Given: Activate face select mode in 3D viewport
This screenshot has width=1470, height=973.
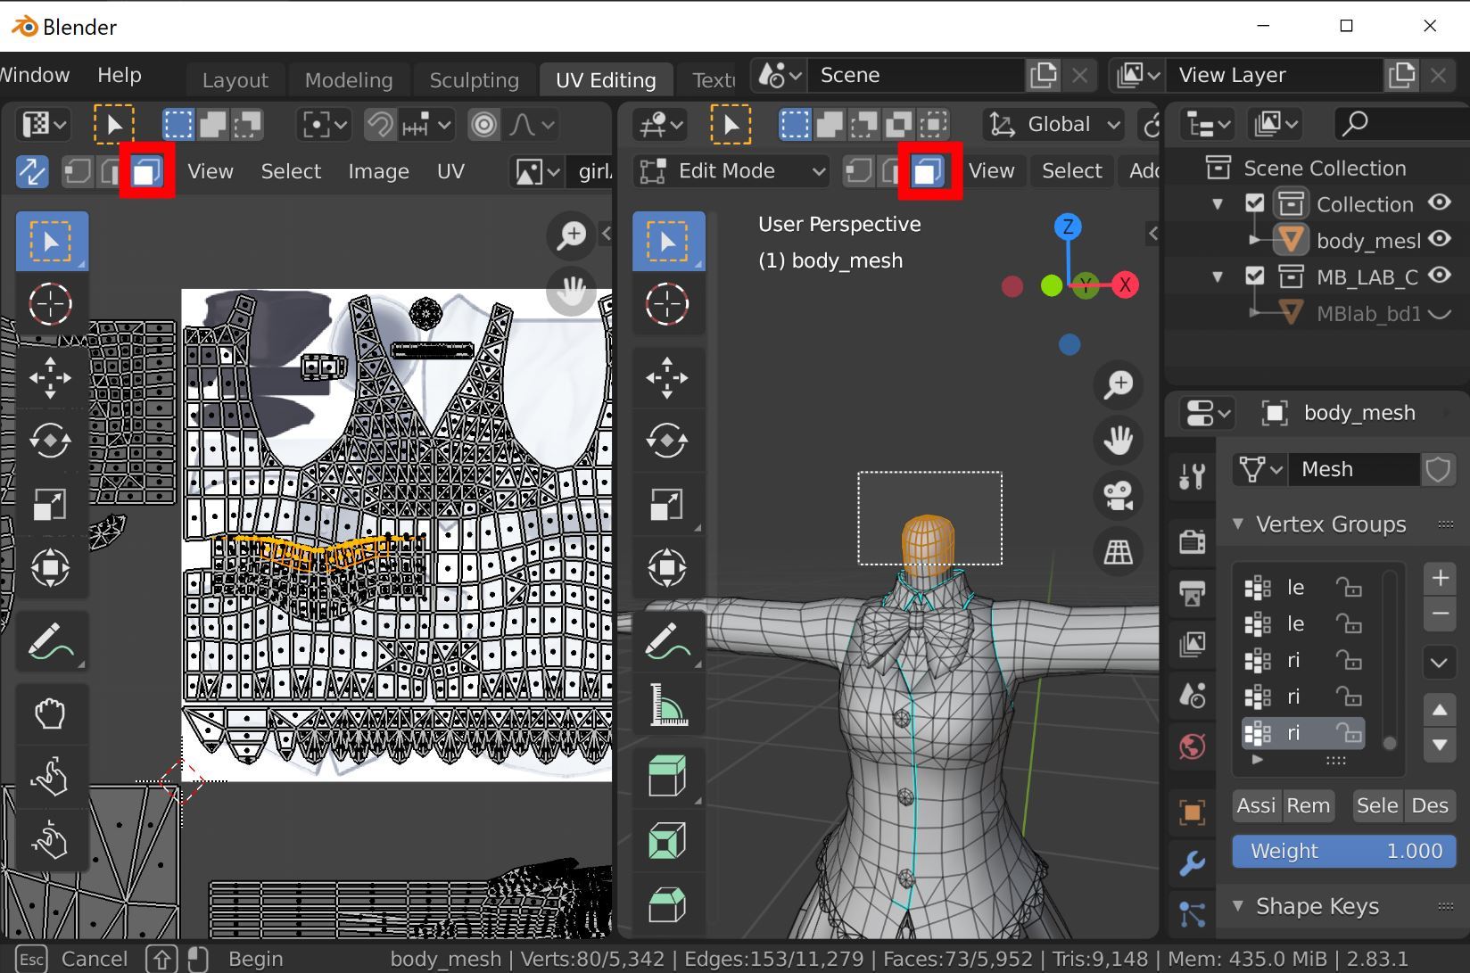Looking at the screenshot, I should [929, 171].
